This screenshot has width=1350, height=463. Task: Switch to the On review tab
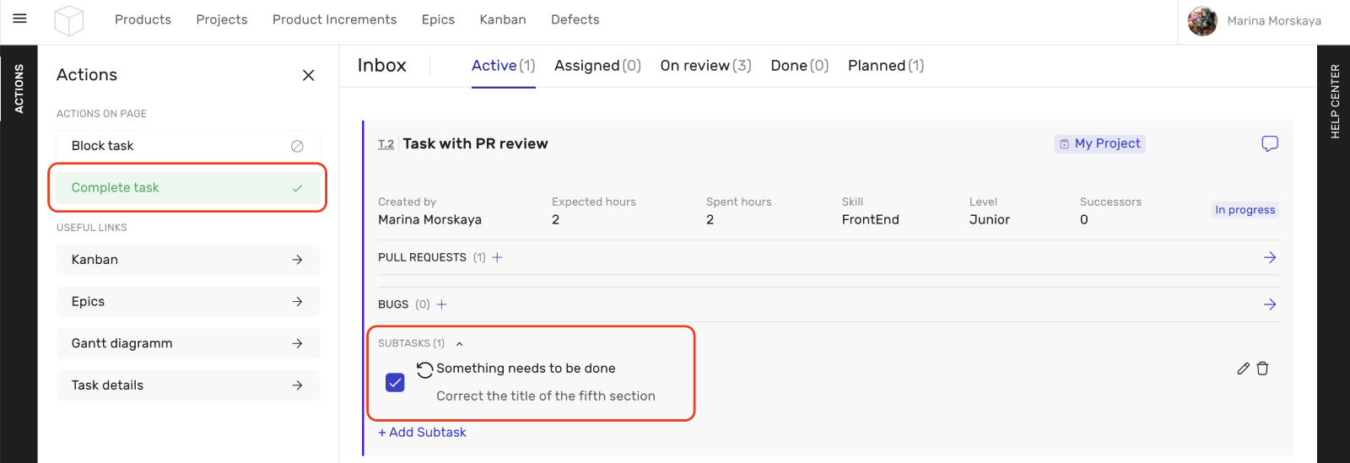[x=705, y=66]
